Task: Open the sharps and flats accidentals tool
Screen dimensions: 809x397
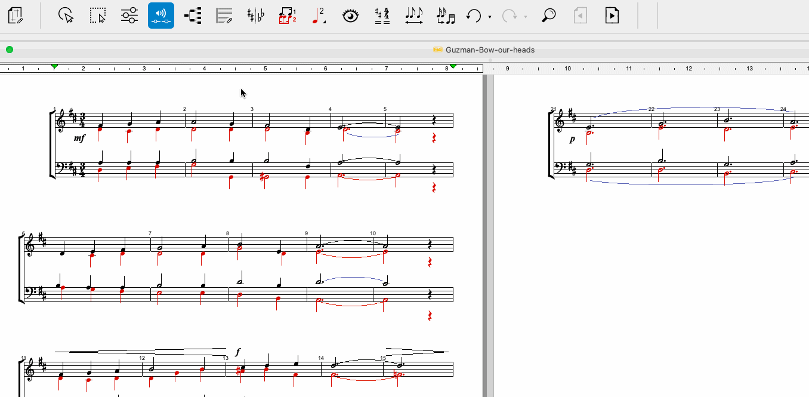Action: pyautogui.click(x=256, y=15)
